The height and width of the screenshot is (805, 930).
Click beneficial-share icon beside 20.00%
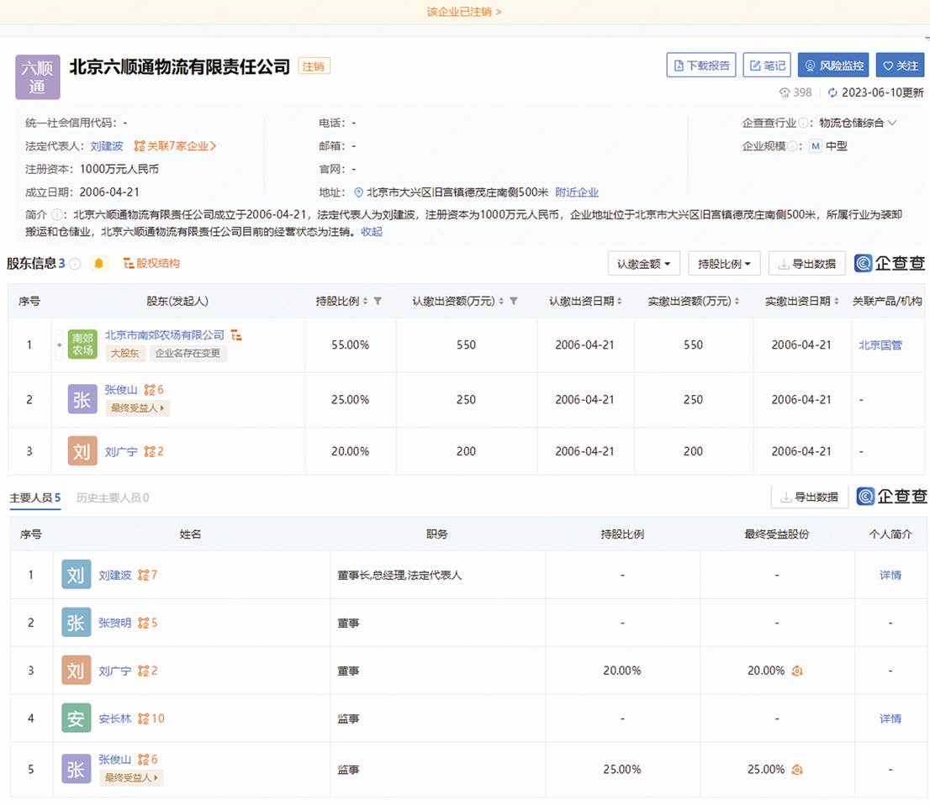(x=797, y=671)
